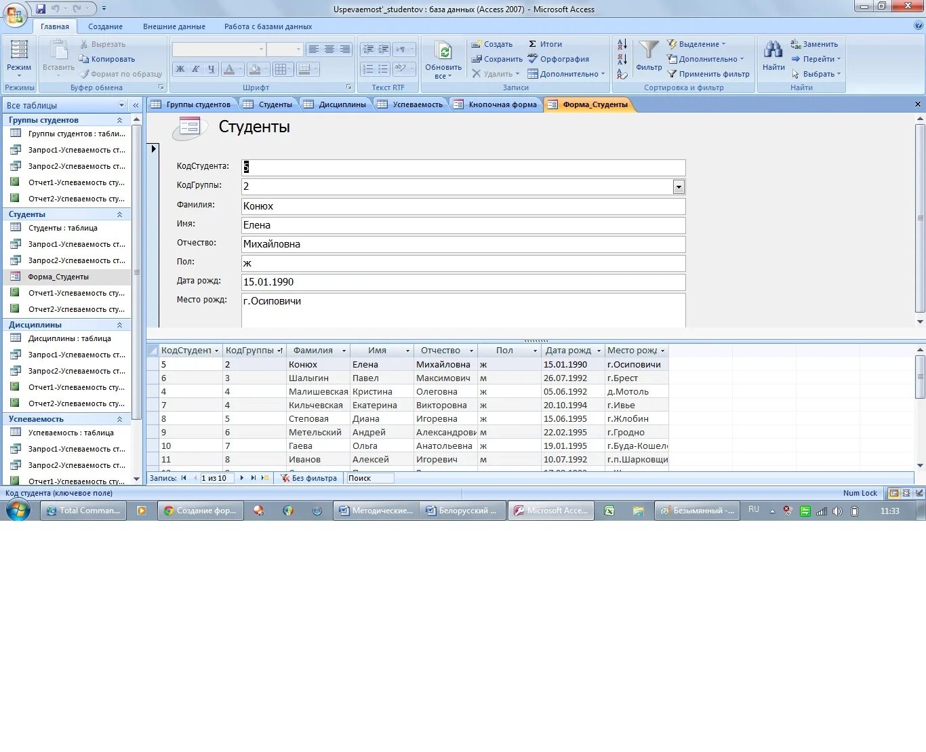Screen dimensions: 926x752
Task: Click the Режим view button
Action: (x=19, y=58)
